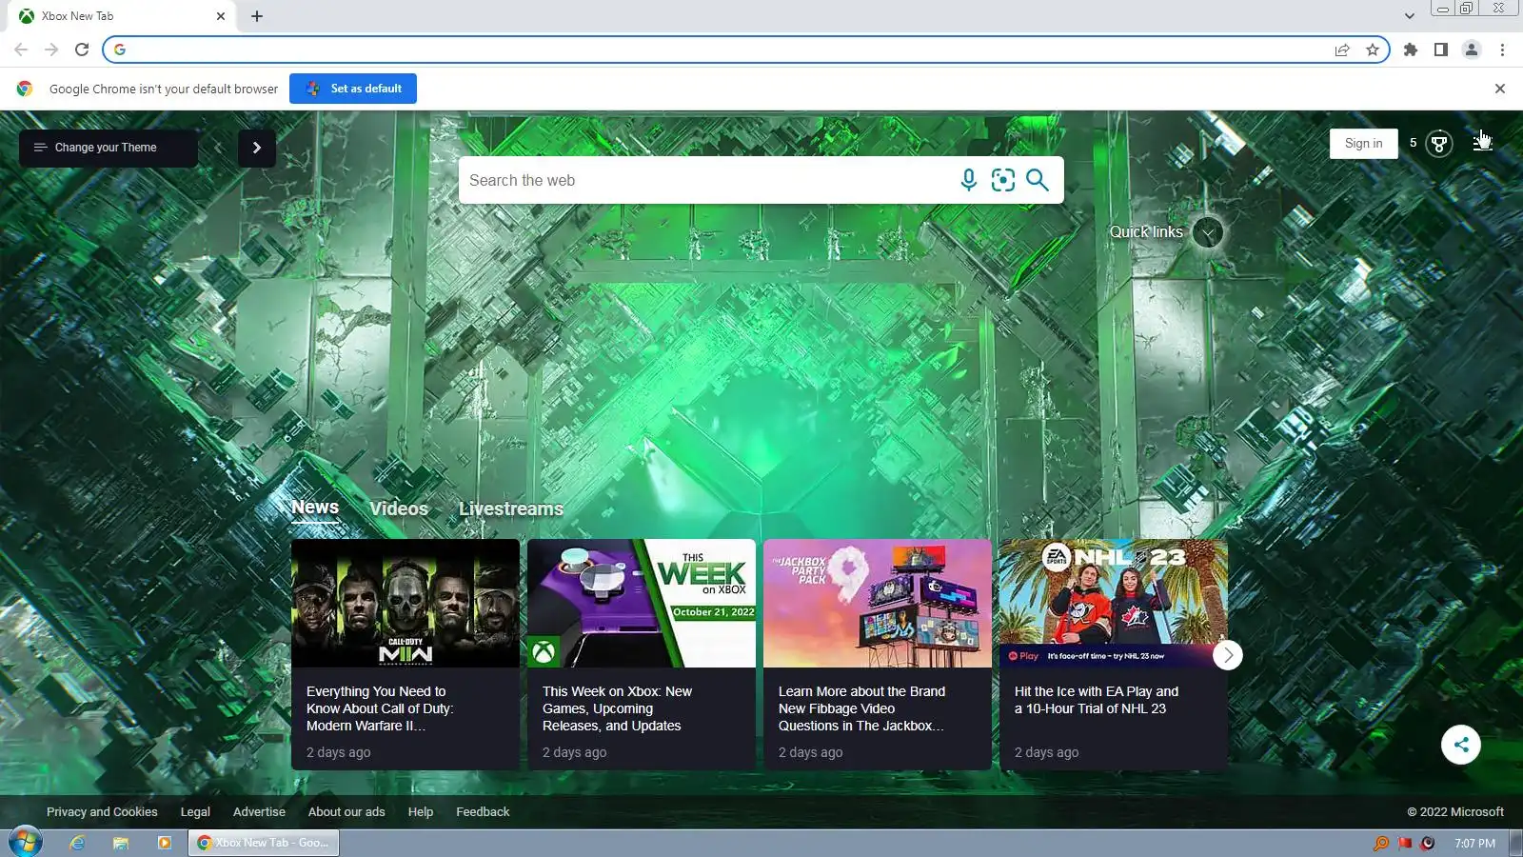Click the magnifier search icon in the web search box
The width and height of the screenshot is (1523, 857).
1038,180
